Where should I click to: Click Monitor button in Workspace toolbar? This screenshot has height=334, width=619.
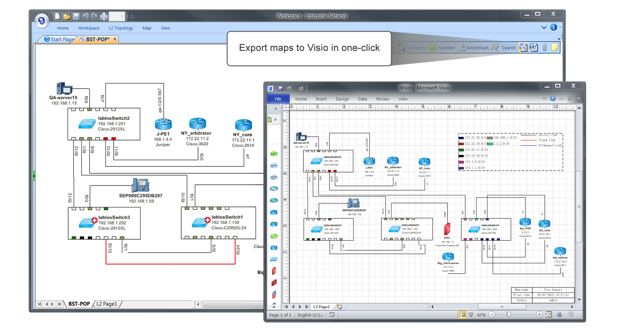(442, 48)
